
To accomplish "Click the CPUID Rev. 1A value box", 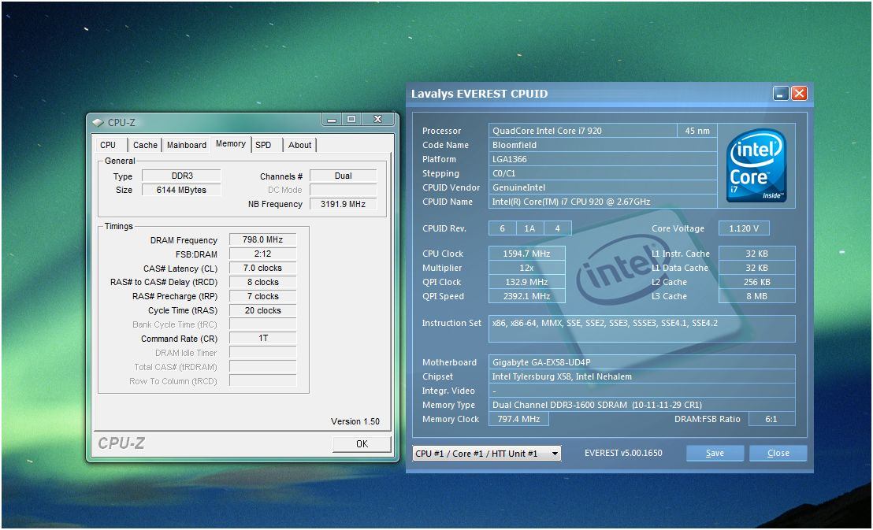I will (x=529, y=228).
